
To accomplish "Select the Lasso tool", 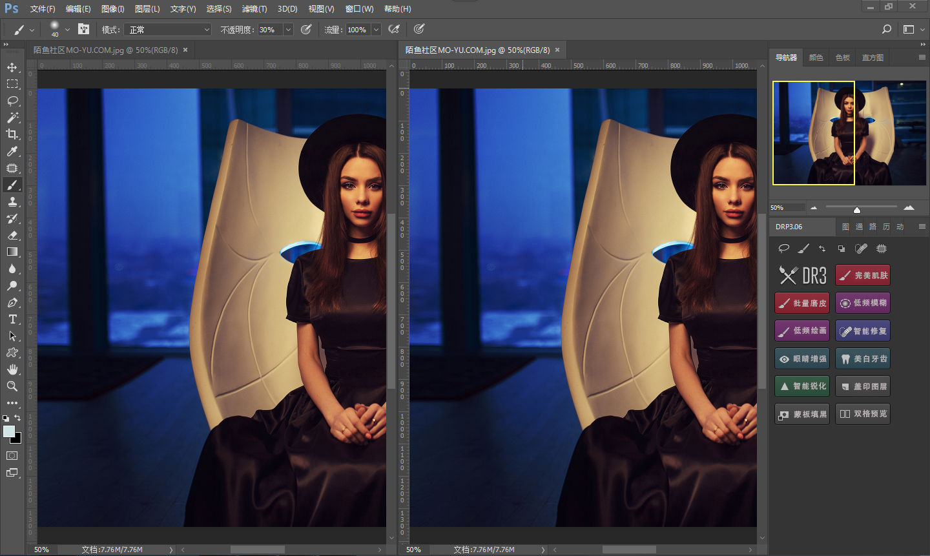I will pos(12,101).
